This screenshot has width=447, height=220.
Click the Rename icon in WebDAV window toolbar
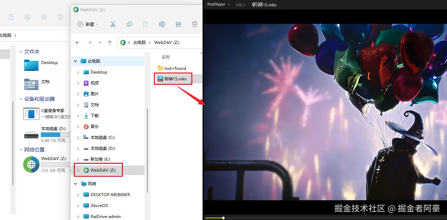162,24
